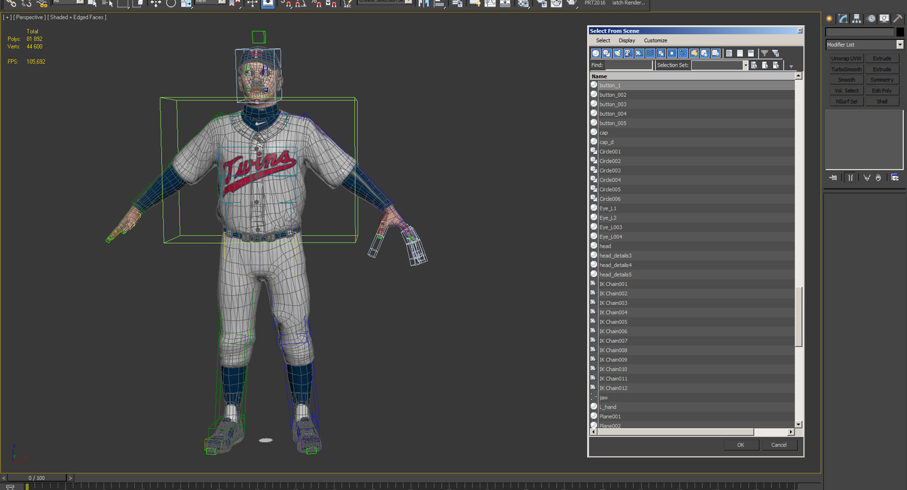Open the viewport [+] menu

click(7, 17)
